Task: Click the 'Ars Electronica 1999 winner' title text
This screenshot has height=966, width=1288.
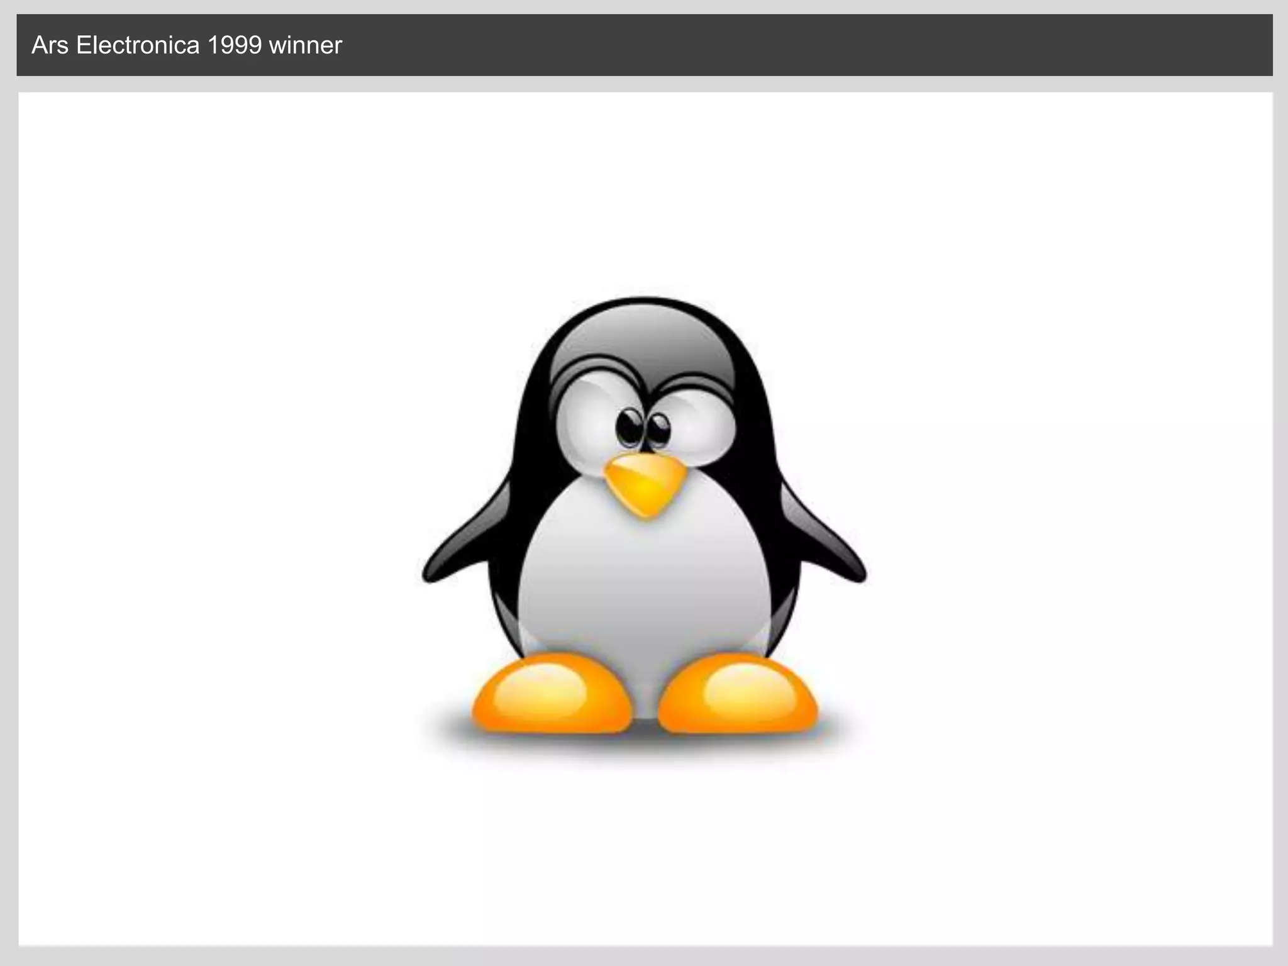Action: [x=186, y=45]
